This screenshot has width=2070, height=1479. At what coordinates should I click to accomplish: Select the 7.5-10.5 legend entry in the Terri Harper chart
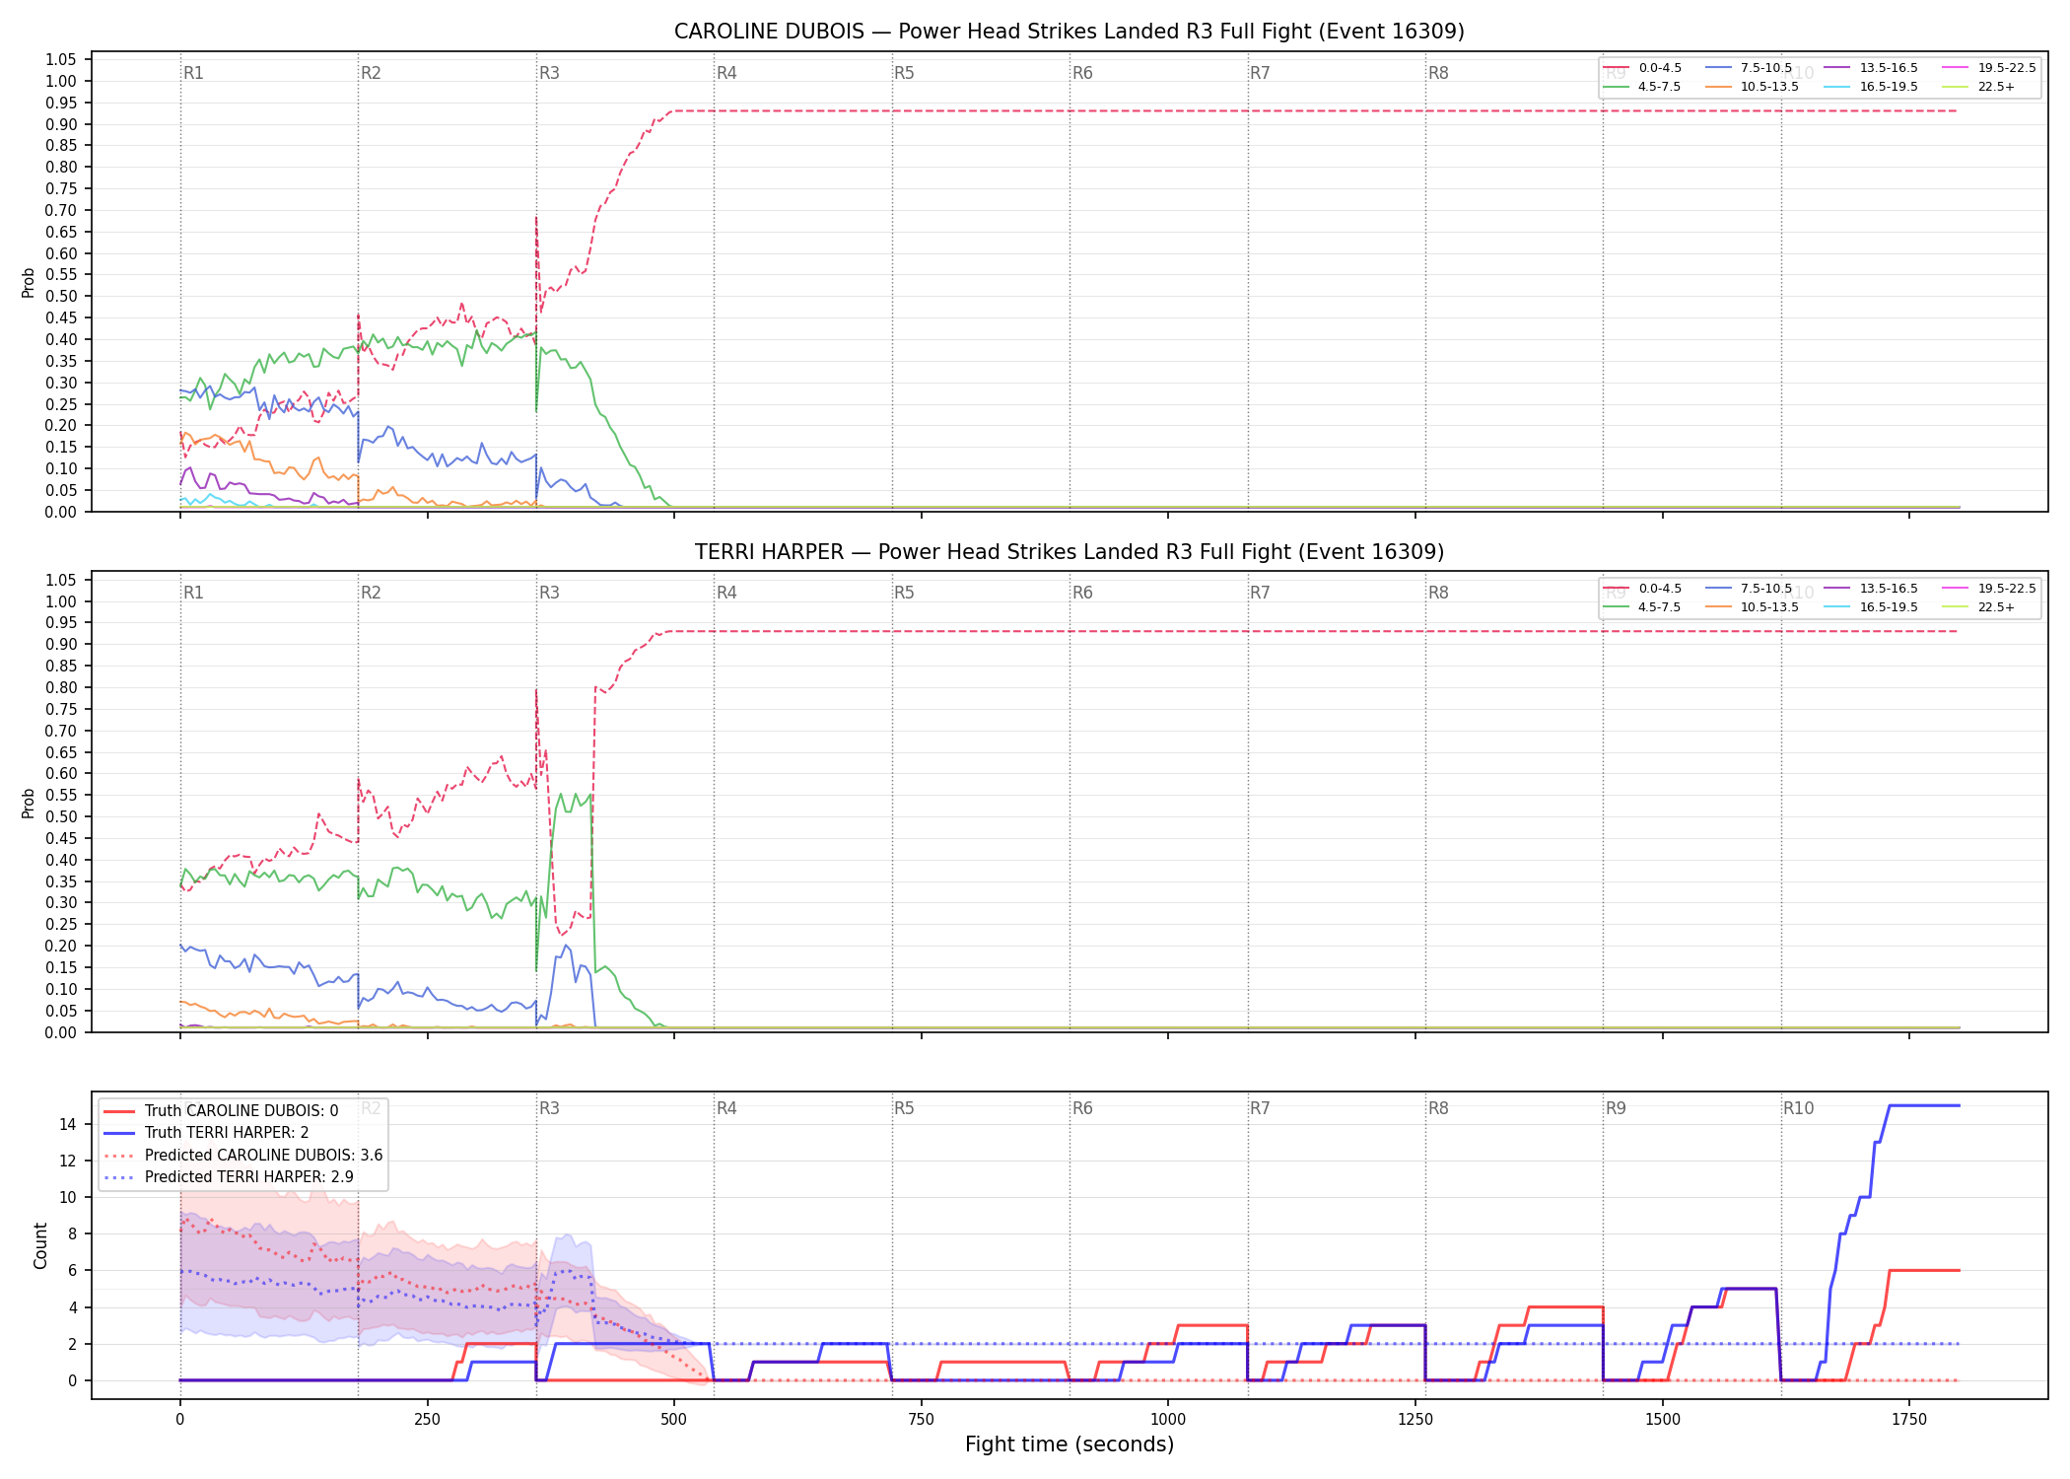1750,589
